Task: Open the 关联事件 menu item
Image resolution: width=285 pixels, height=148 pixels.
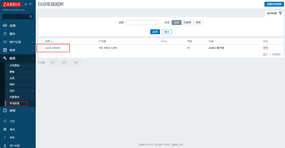Action: click(20, 97)
